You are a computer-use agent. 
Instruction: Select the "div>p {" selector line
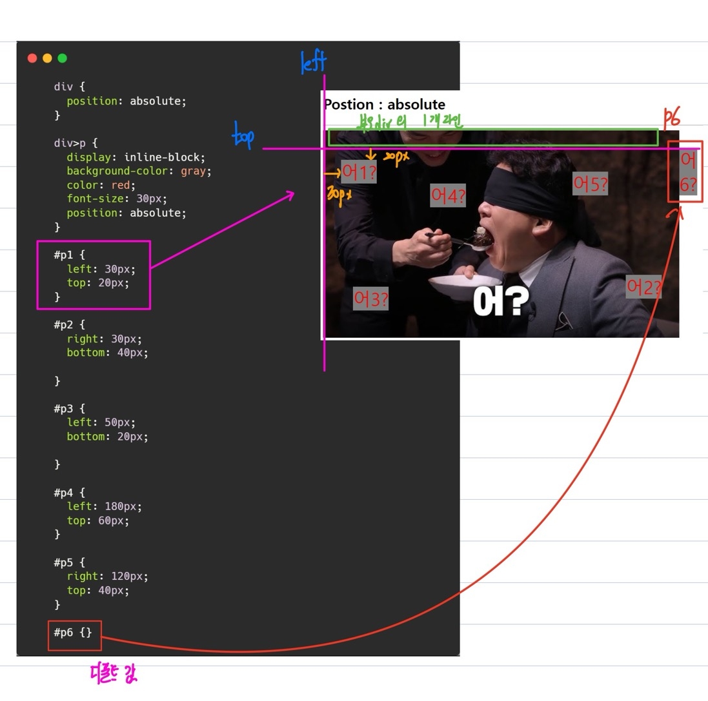[76, 143]
